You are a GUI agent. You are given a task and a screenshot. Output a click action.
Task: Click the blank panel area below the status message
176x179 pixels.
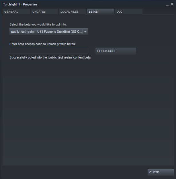click(88, 112)
